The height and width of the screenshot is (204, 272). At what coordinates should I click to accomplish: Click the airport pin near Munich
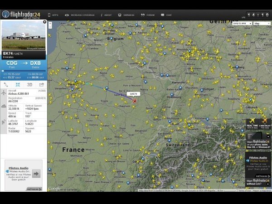coord(251,100)
